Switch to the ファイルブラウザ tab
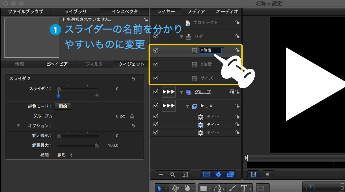 click(x=26, y=11)
